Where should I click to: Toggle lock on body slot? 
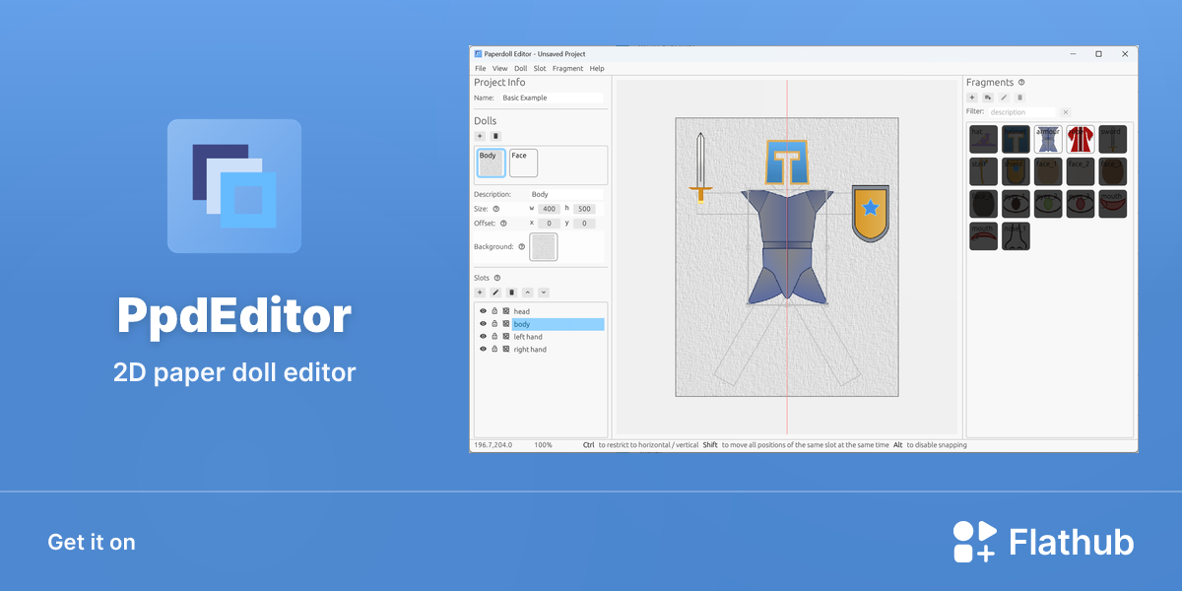494,324
